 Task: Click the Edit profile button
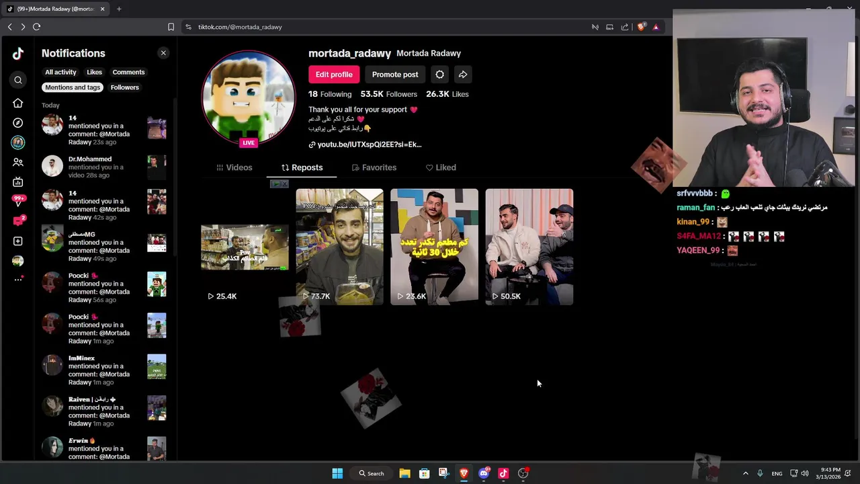point(334,75)
